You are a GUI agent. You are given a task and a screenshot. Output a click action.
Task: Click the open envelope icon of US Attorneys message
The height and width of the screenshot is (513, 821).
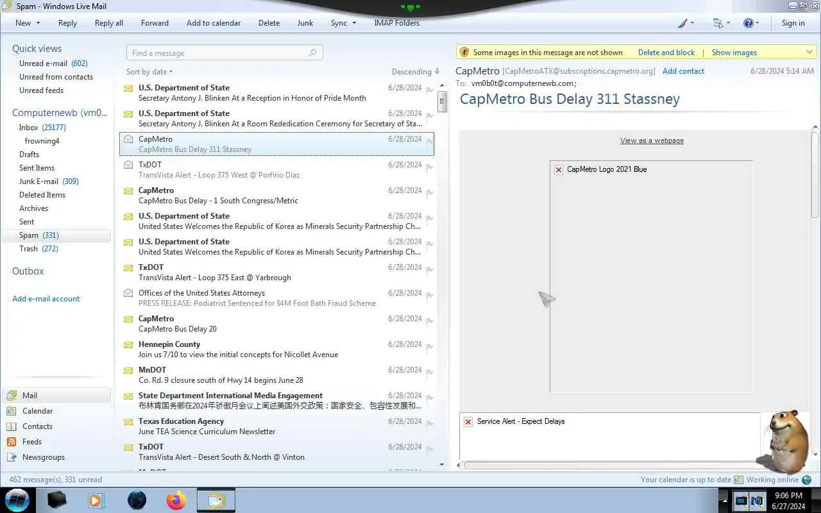pyautogui.click(x=128, y=293)
